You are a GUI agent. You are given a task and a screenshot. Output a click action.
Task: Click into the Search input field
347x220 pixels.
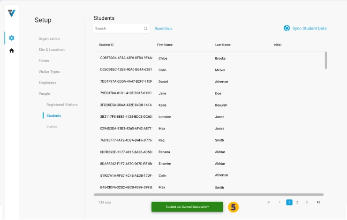tap(117, 29)
